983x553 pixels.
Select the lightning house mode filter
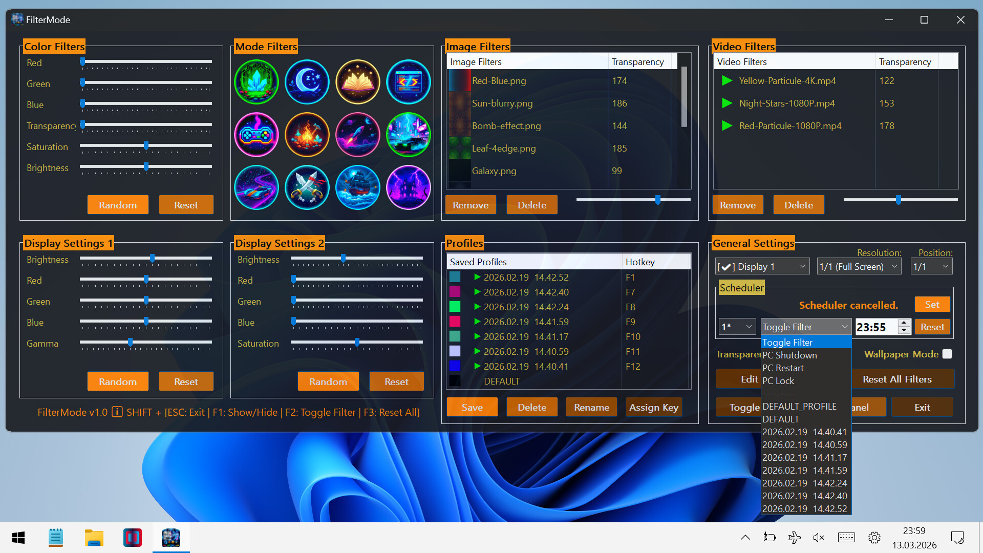click(408, 187)
